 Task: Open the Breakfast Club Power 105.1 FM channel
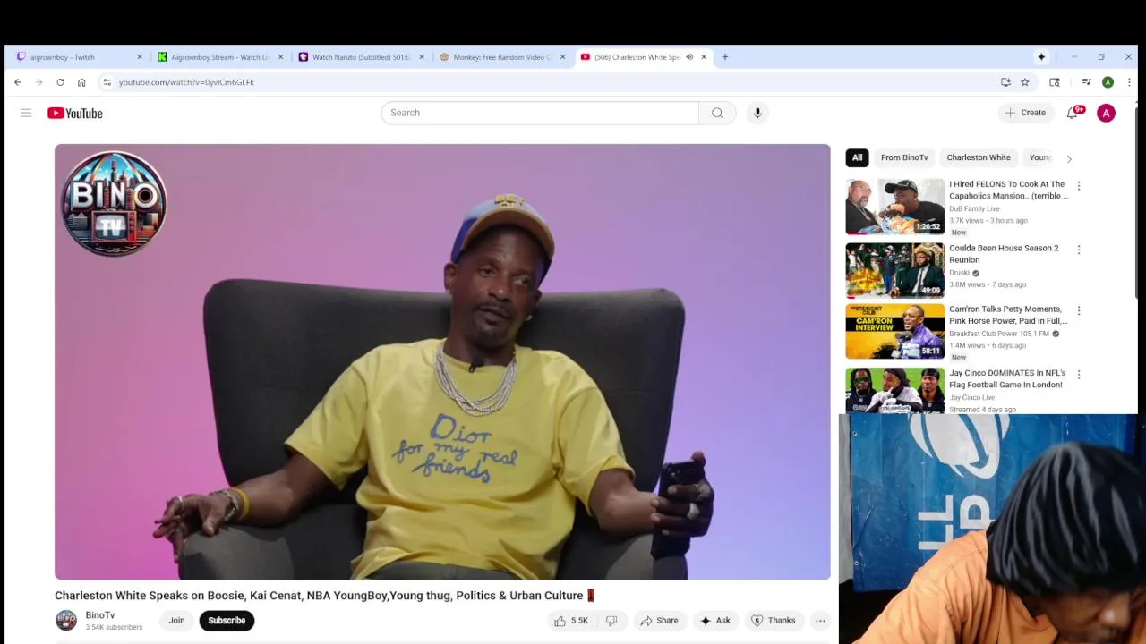(999, 334)
